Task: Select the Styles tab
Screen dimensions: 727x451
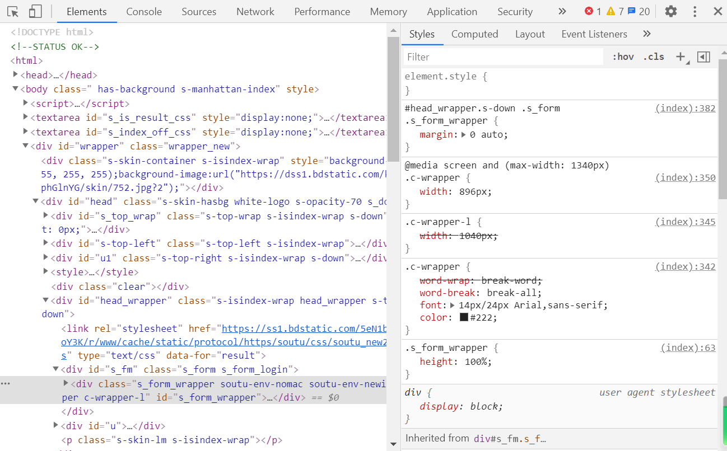Action: pyautogui.click(x=422, y=34)
